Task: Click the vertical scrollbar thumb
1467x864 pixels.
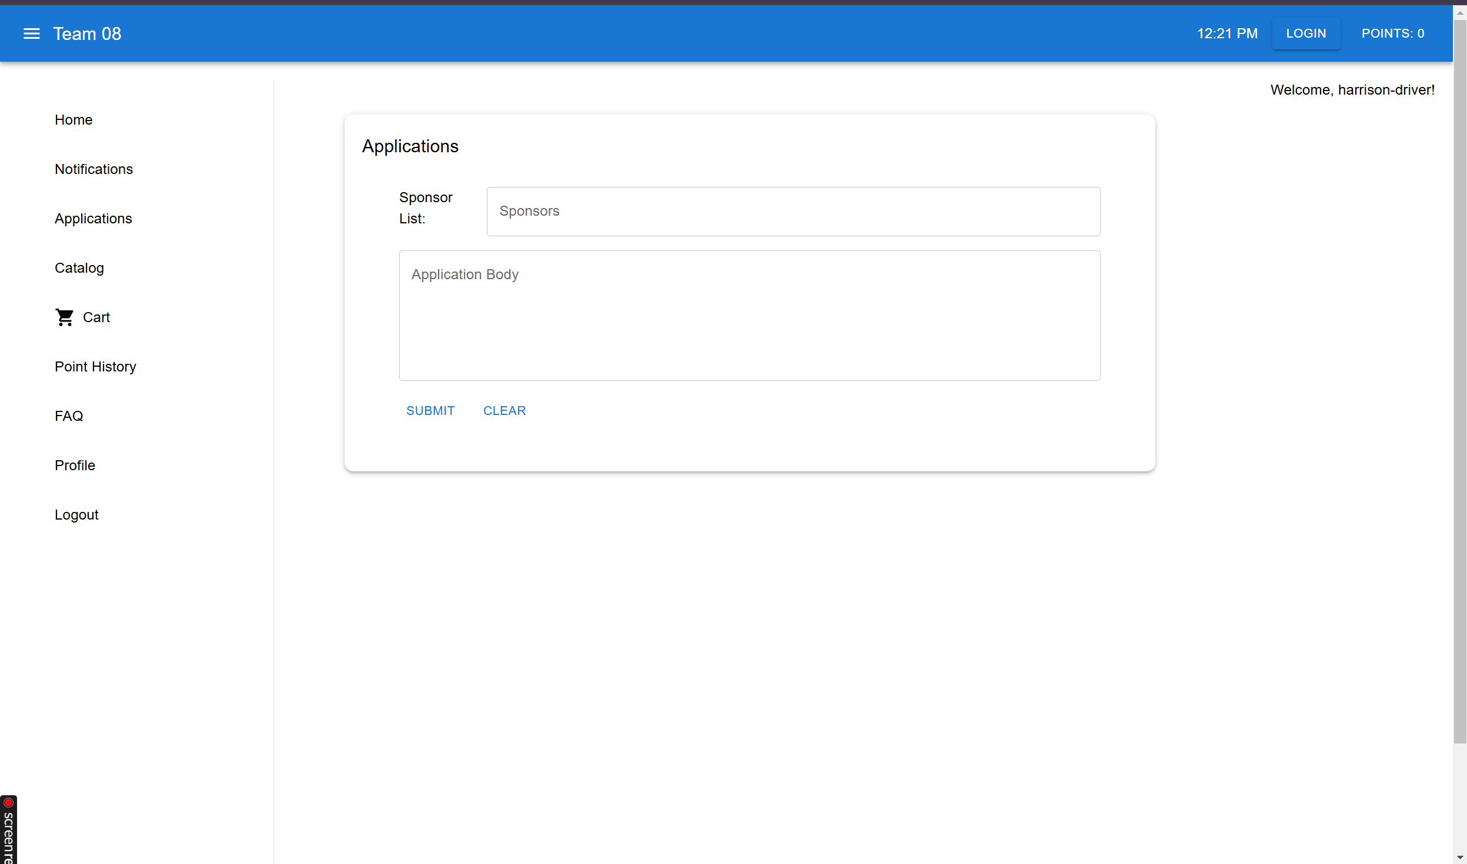Action: point(1459,382)
